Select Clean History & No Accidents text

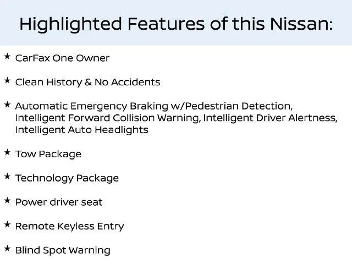point(88,82)
